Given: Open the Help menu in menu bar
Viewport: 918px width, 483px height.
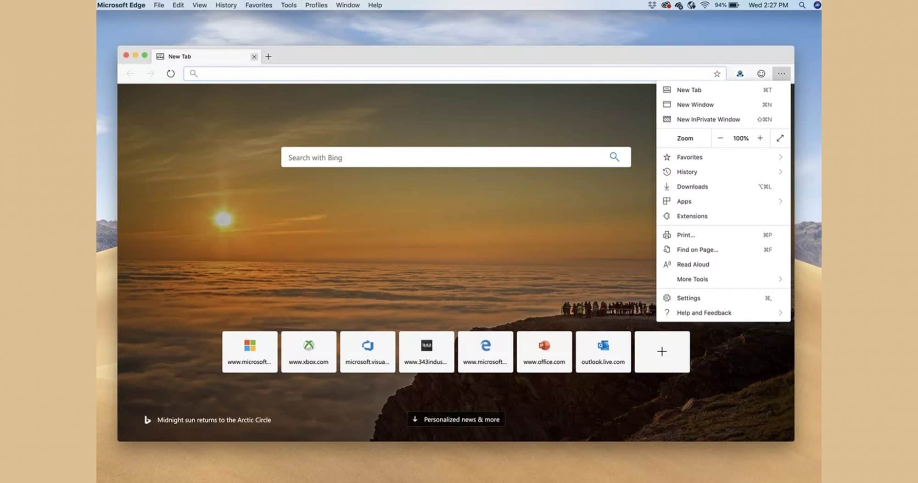Looking at the screenshot, I should (375, 5).
